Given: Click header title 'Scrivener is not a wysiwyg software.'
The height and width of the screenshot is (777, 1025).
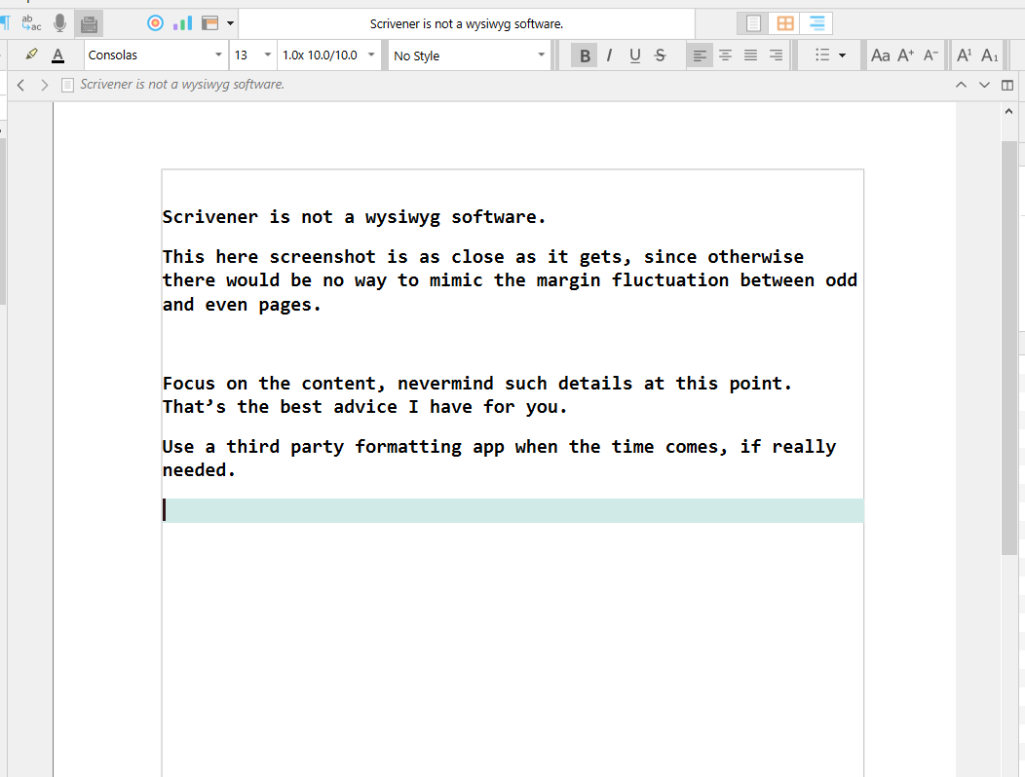Looking at the screenshot, I should point(182,85).
